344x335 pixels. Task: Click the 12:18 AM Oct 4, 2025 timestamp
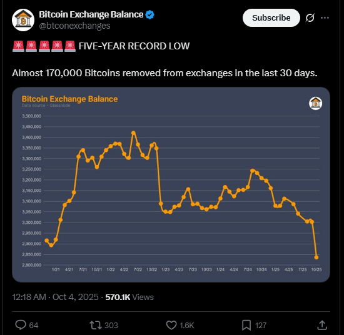[55, 297]
